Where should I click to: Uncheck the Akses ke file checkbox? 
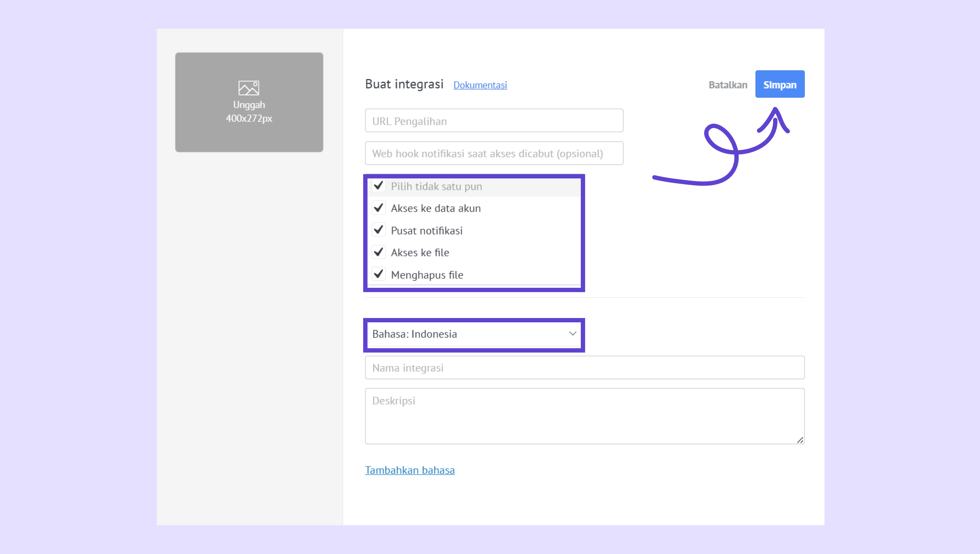point(378,252)
